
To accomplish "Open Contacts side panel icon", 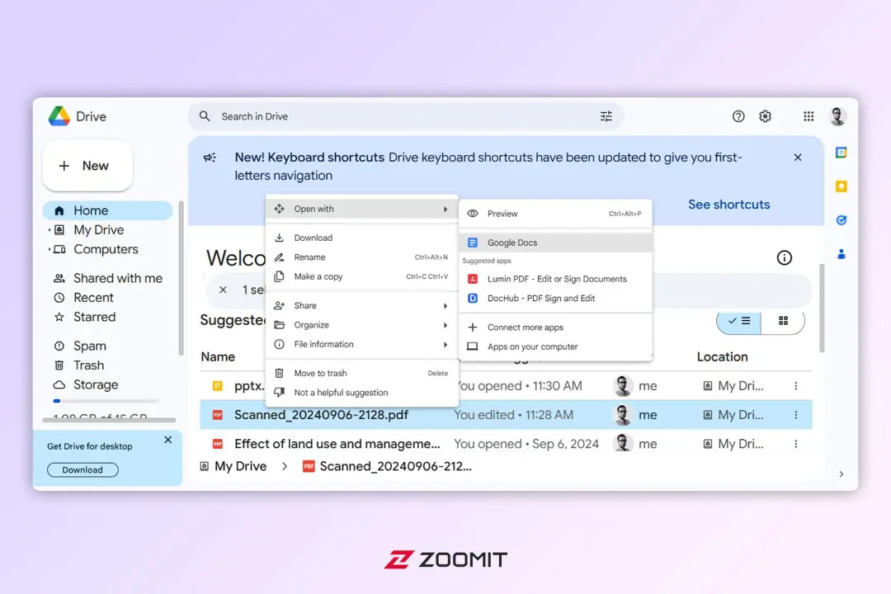I will point(841,254).
